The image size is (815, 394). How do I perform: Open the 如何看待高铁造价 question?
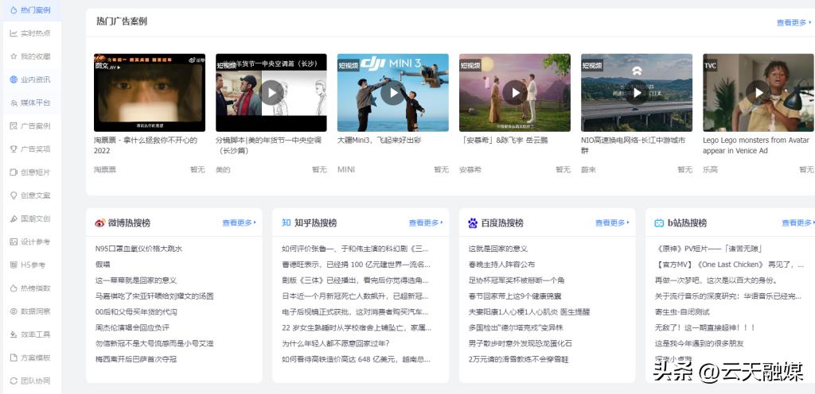pos(356,359)
